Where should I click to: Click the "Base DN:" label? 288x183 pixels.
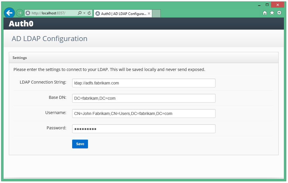57,97
